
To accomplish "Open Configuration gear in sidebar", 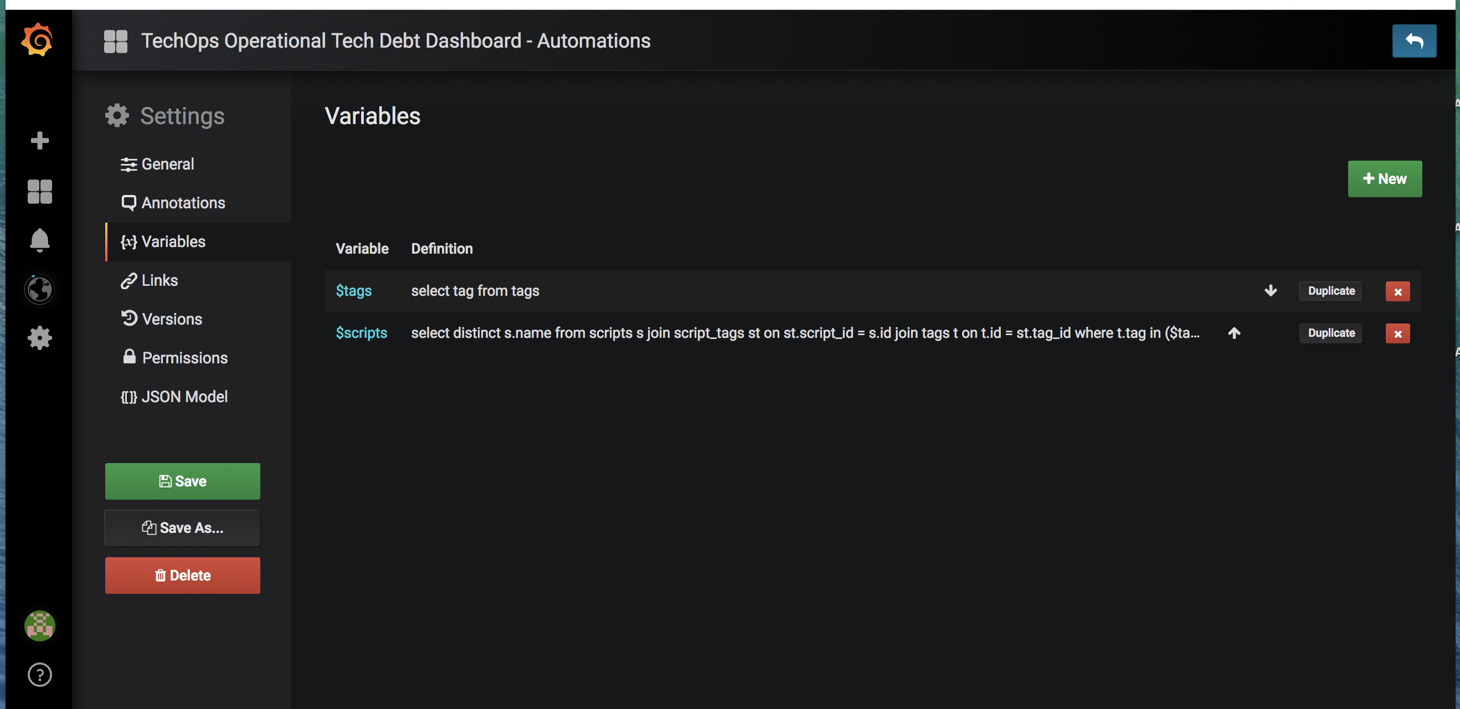I will point(40,338).
